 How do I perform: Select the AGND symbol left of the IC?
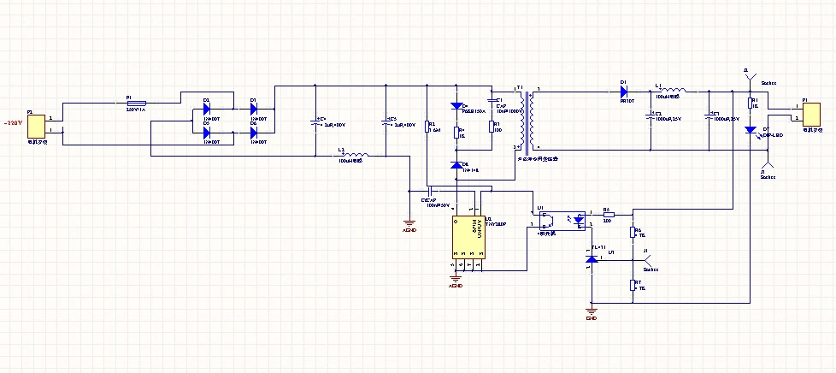(409, 225)
